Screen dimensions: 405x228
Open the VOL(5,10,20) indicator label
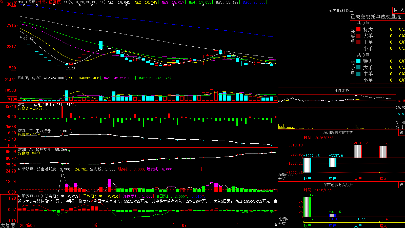point(30,78)
